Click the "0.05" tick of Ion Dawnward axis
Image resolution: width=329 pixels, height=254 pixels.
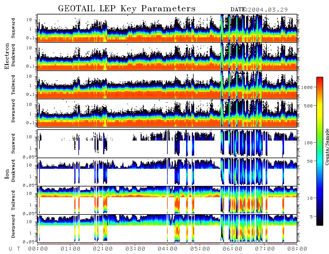coord(29,242)
